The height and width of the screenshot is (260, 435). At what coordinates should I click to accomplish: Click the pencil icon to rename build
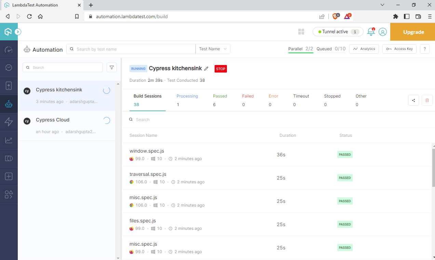(x=206, y=69)
